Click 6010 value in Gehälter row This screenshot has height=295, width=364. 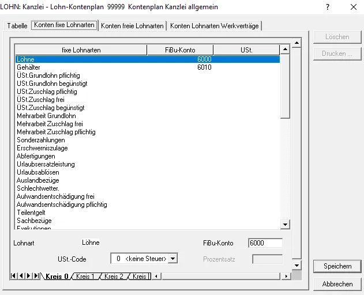coord(204,67)
